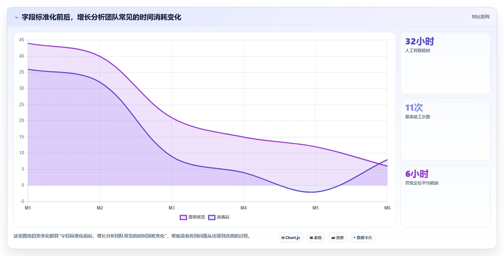The image size is (504, 256).
Task: Click the -5 y-axis value
Action: 22,202
